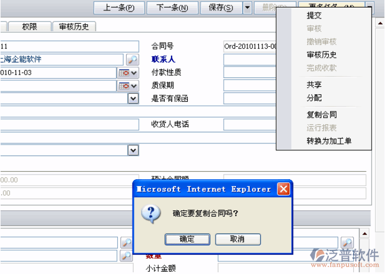Switch to the 审核历史 tab
The height and width of the screenshot is (274, 385).
click(x=74, y=27)
